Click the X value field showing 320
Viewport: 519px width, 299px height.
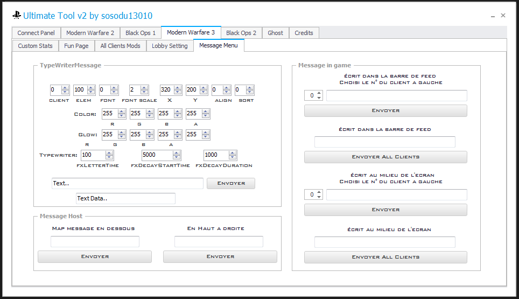[x=167, y=90]
